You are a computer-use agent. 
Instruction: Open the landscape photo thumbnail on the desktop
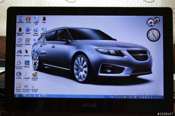[x=43, y=54]
